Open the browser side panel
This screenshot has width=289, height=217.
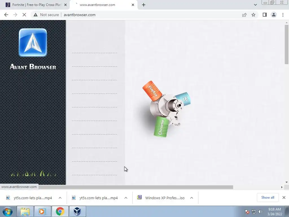pyautogui.click(x=265, y=15)
